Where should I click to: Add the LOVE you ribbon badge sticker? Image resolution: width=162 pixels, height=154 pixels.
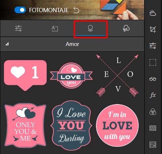click(x=71, y=76)
